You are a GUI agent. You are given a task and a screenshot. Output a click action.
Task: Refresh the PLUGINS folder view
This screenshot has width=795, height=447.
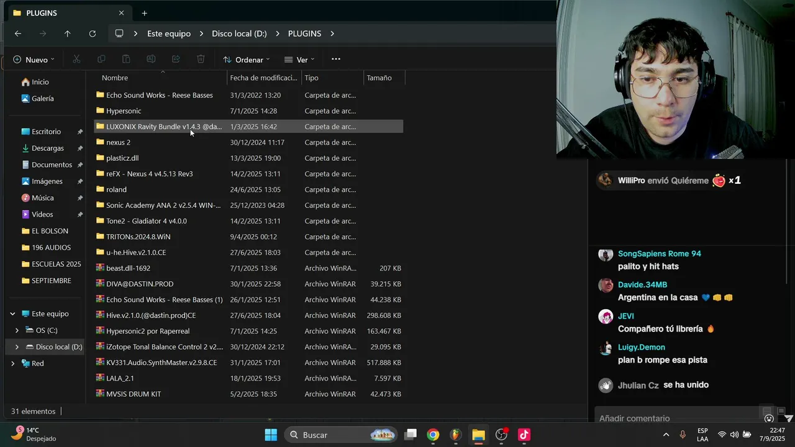[93, 34]
